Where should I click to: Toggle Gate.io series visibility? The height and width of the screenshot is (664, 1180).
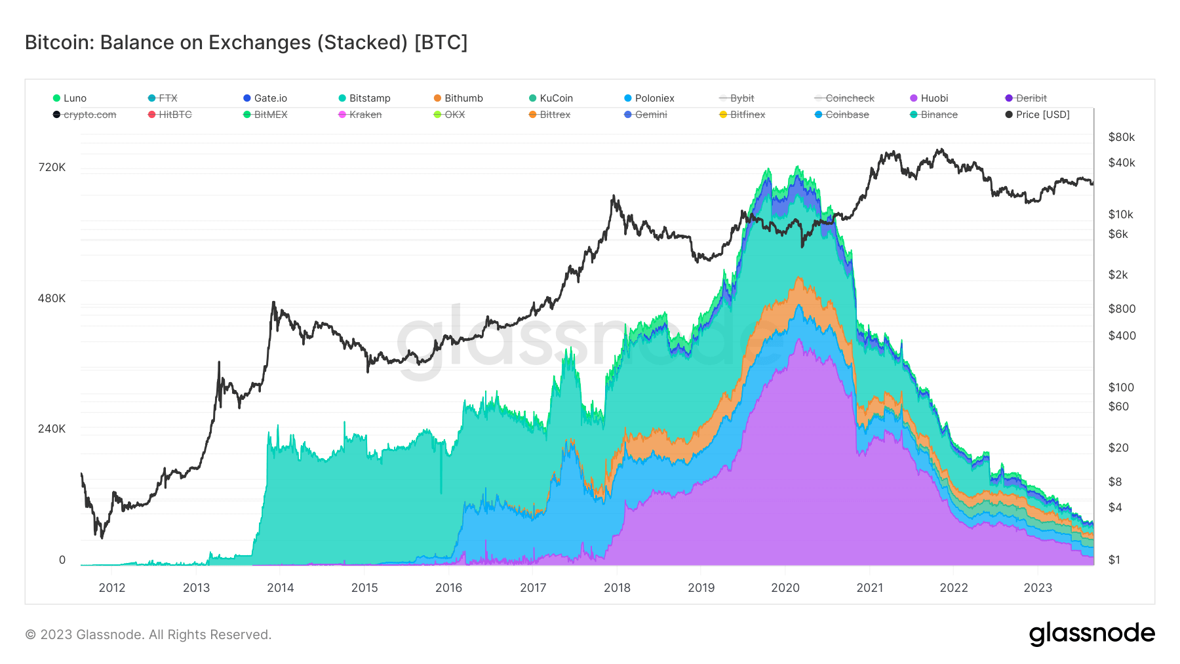[x=265, y=98]
